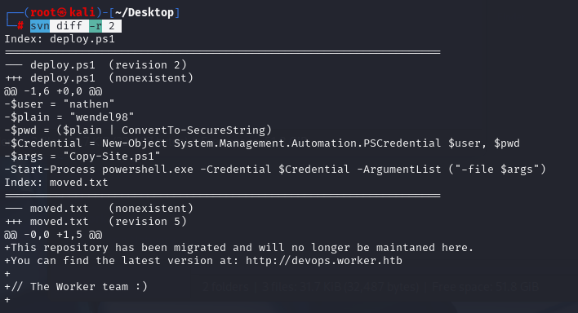Screen dimensions: 578x313
Task: Click the diff subcommand in the command line
Action: pyautogui.click(x=69, y=26)
